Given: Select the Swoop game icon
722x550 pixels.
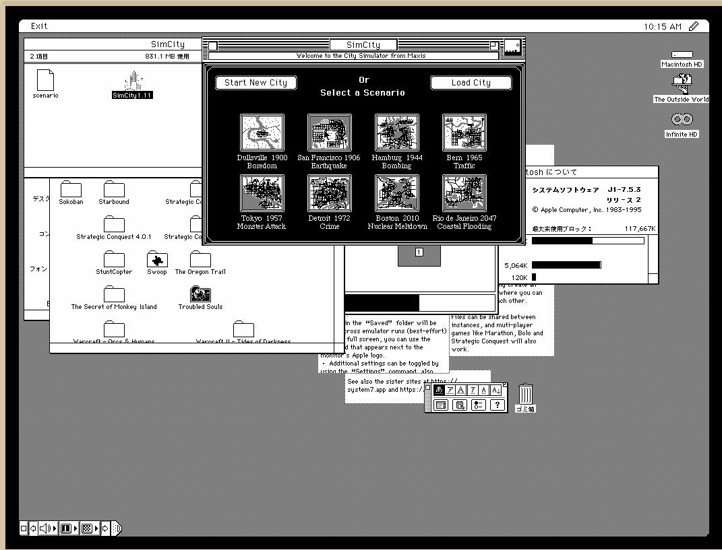Looking at the screenshot, I should coord(157,263).
